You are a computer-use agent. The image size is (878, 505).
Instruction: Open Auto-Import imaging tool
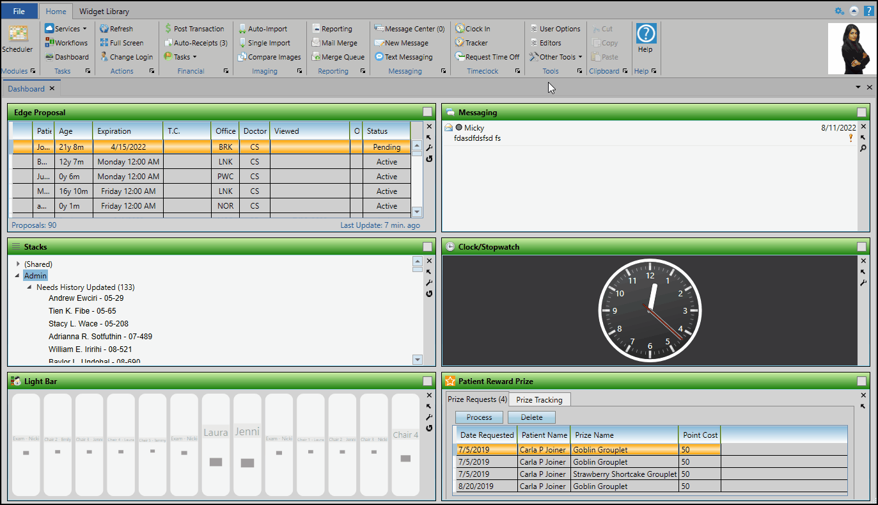(262, 29)
